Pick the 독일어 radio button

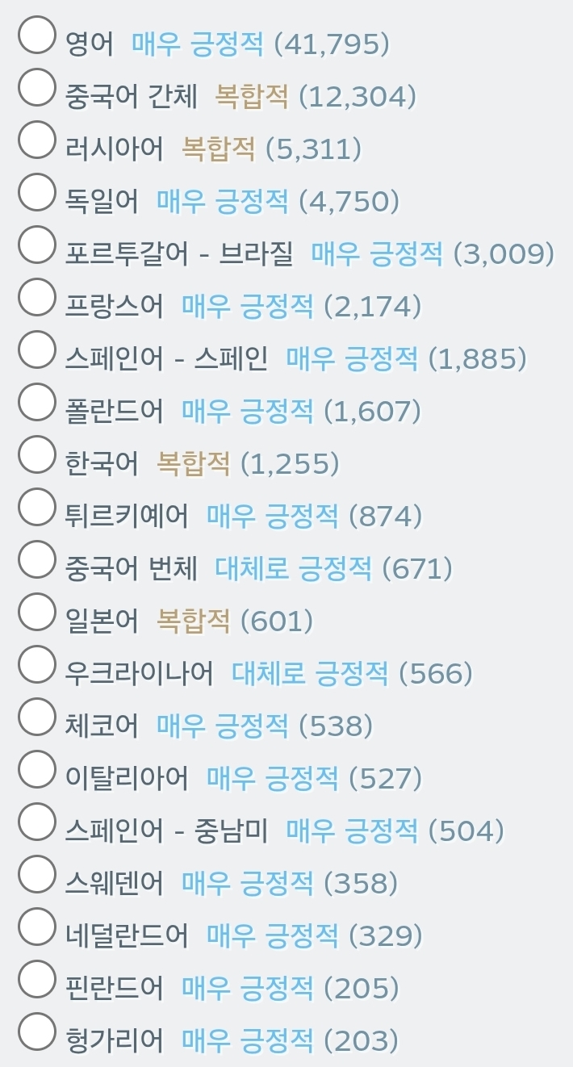36,192
